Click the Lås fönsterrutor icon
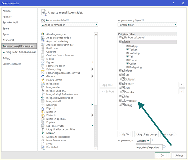The height and width of the screenshot is (160, 188). [43, 126]
